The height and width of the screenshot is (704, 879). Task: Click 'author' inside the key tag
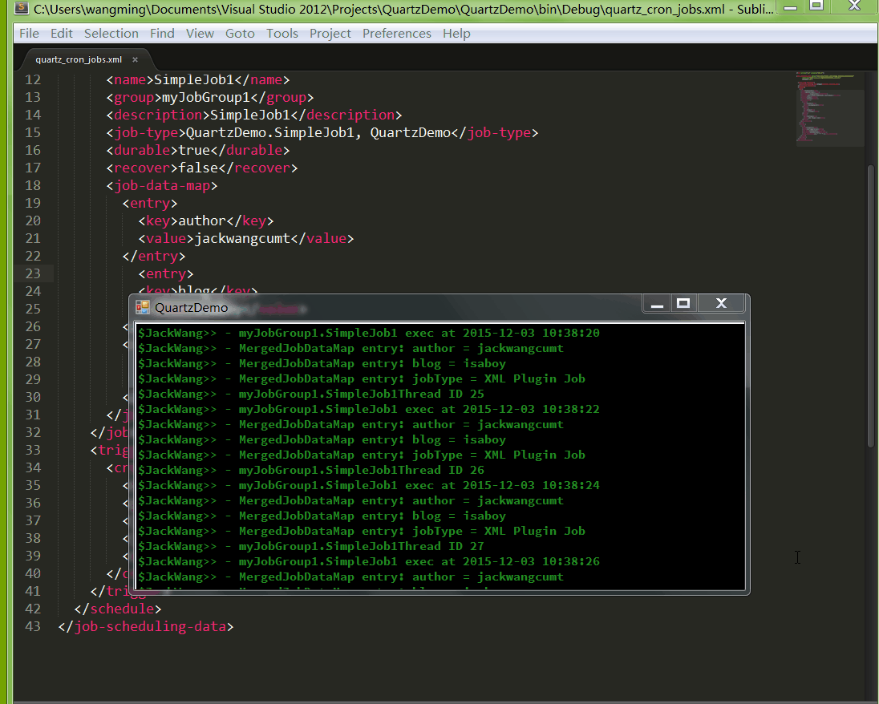click(x=202, y=221)
